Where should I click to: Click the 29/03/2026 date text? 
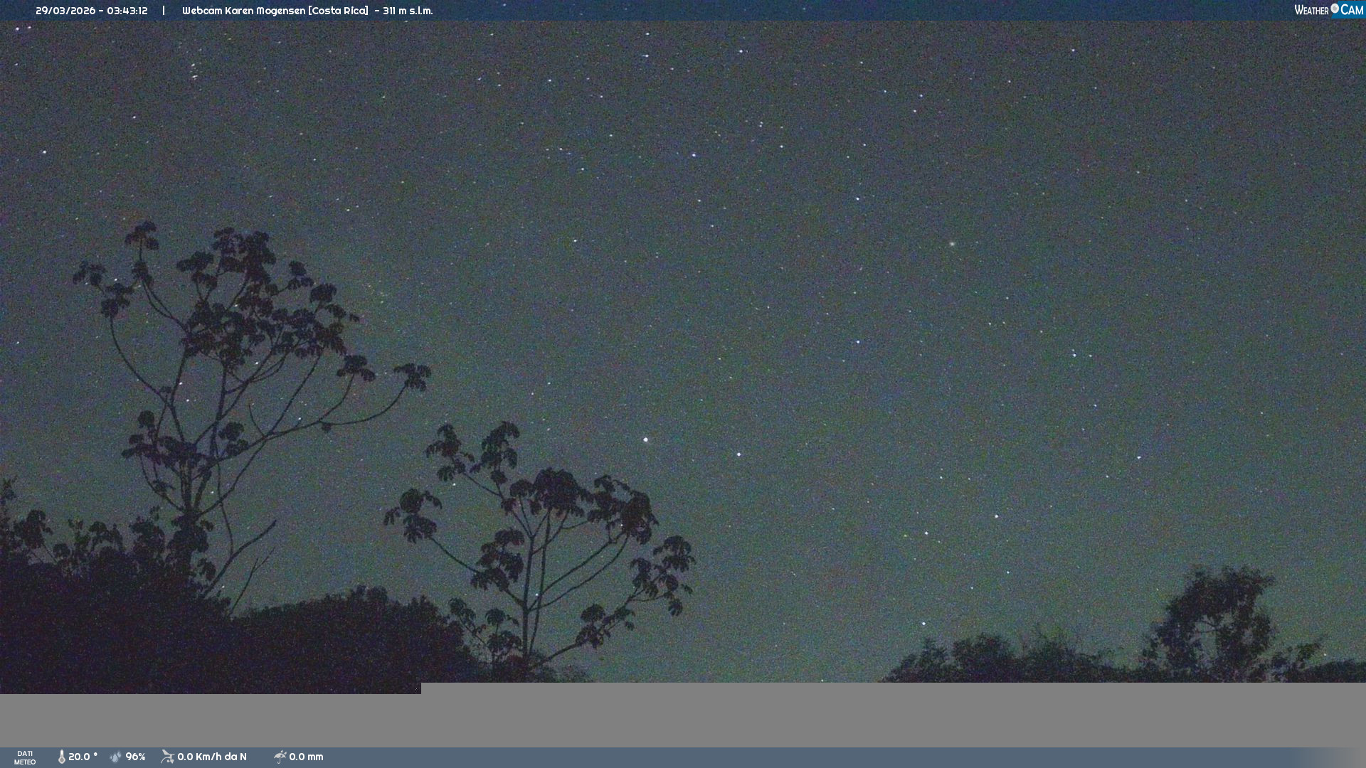coord(65,11)
